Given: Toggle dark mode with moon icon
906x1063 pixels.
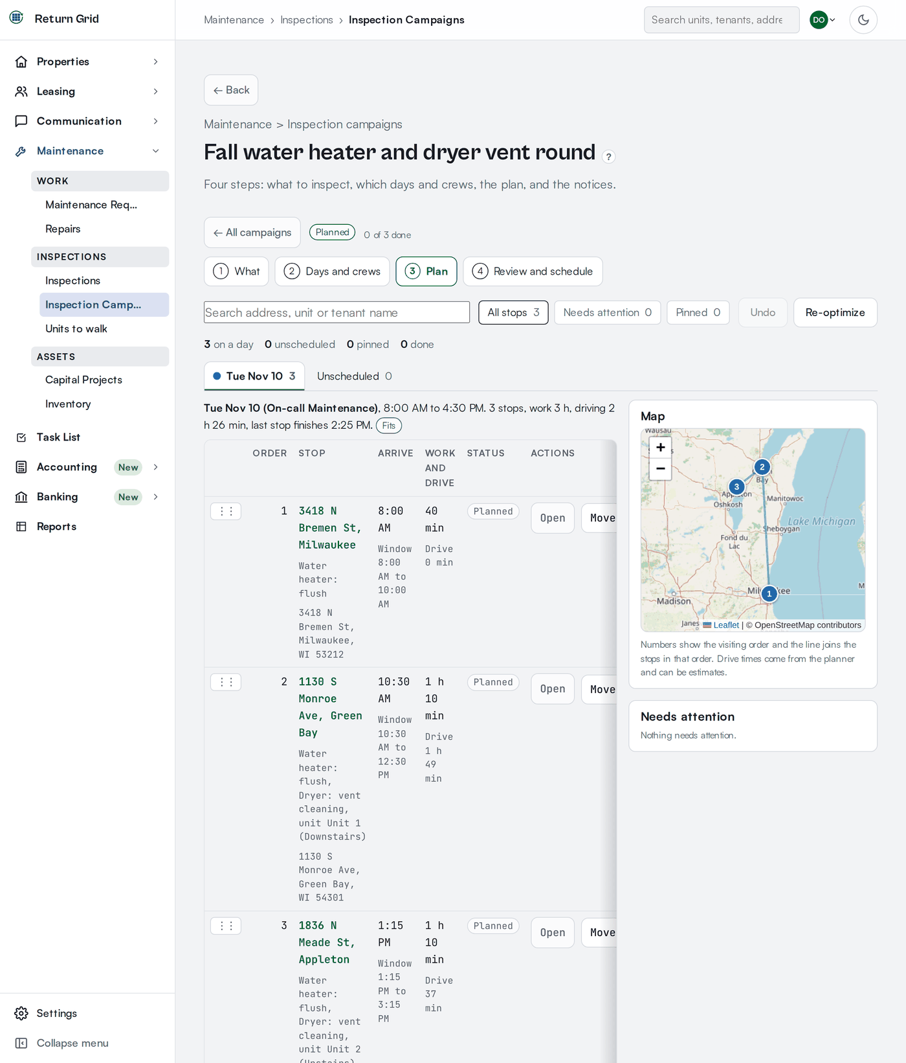Looking at the screenshot, I should click(863, 20).
